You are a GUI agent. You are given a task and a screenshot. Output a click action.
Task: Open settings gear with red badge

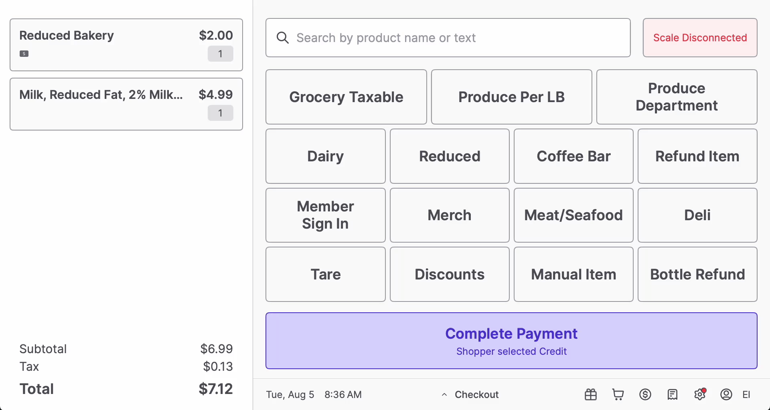[x=700, y=394]
